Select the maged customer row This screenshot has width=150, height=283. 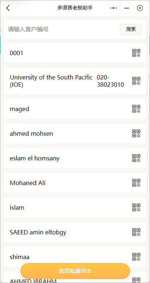[75, 109]
